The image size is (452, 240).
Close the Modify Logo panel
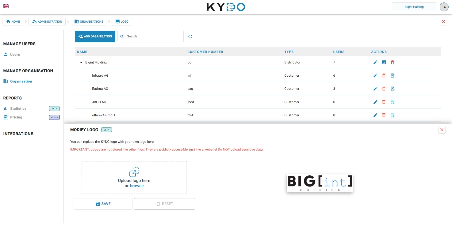pyautogui.click(x=442, y=130)
